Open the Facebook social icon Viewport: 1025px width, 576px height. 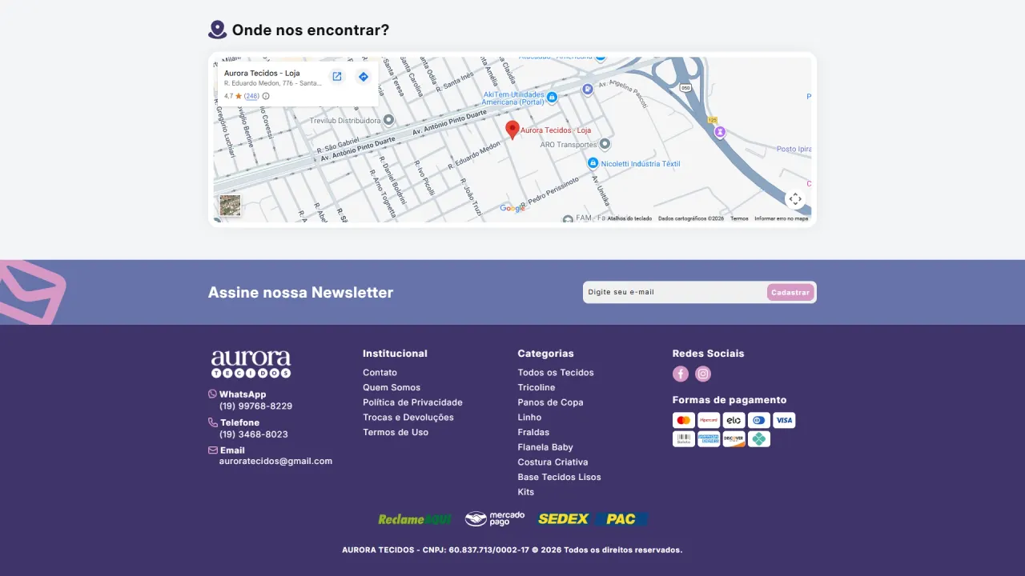pyautogui.click(x=681, y=374)
